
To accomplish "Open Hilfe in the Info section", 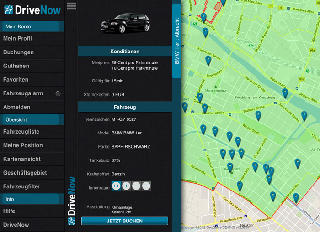I will pos(32,211).
